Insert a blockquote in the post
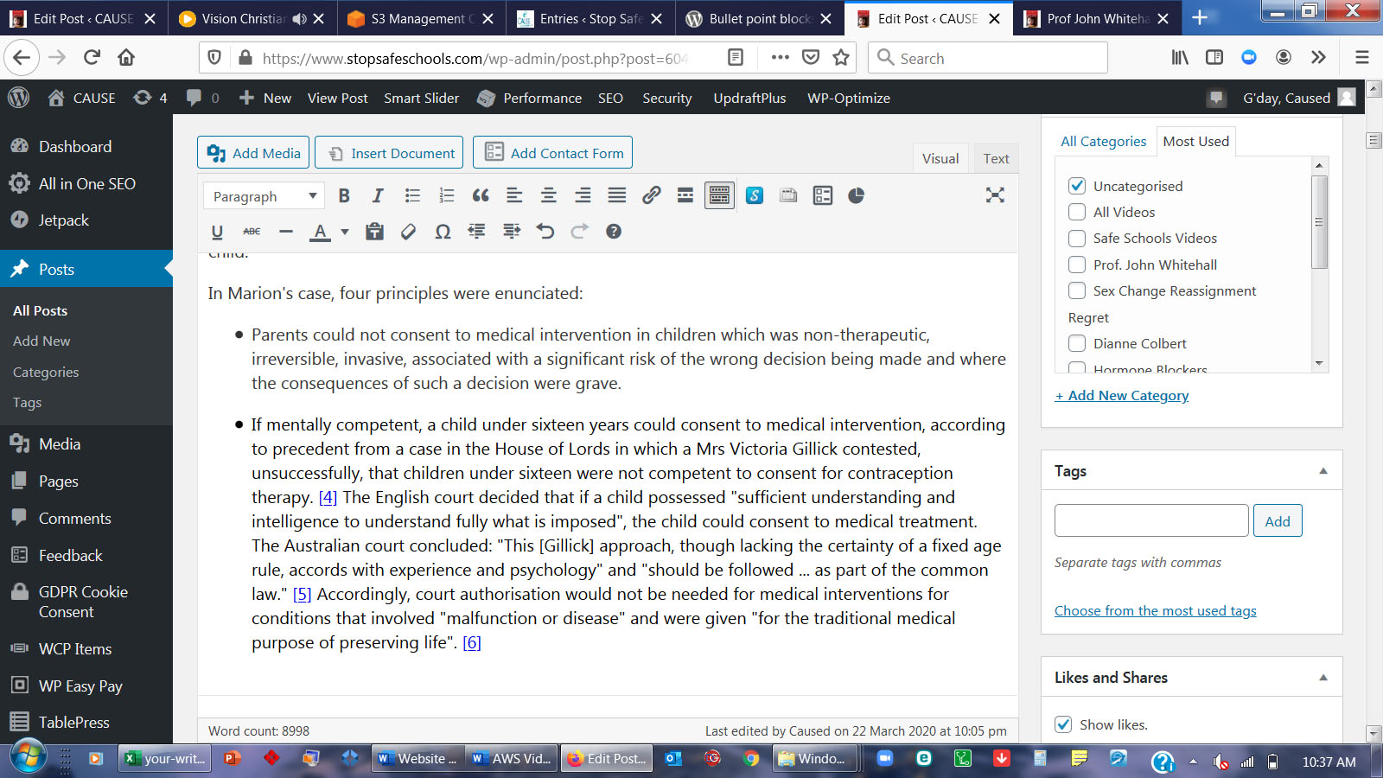Viewport: 1383px width, 778px height. click(x=481, y=196)
